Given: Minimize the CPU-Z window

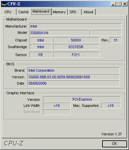Looking at the screenshot, I should click(x=113, y=4).
